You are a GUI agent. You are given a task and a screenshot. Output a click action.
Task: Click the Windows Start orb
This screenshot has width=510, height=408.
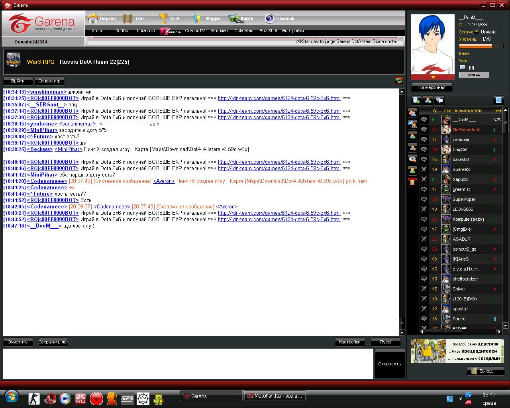[x=12, y=397]
